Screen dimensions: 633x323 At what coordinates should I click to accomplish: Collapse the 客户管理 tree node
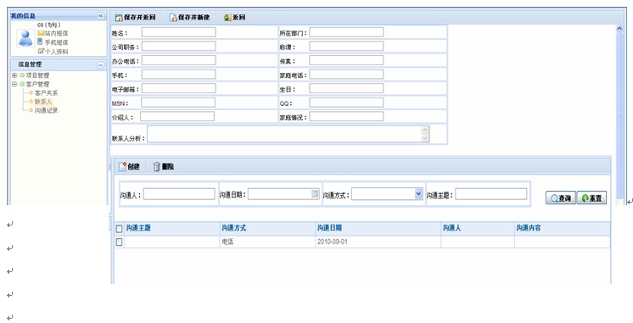point(14,84)
